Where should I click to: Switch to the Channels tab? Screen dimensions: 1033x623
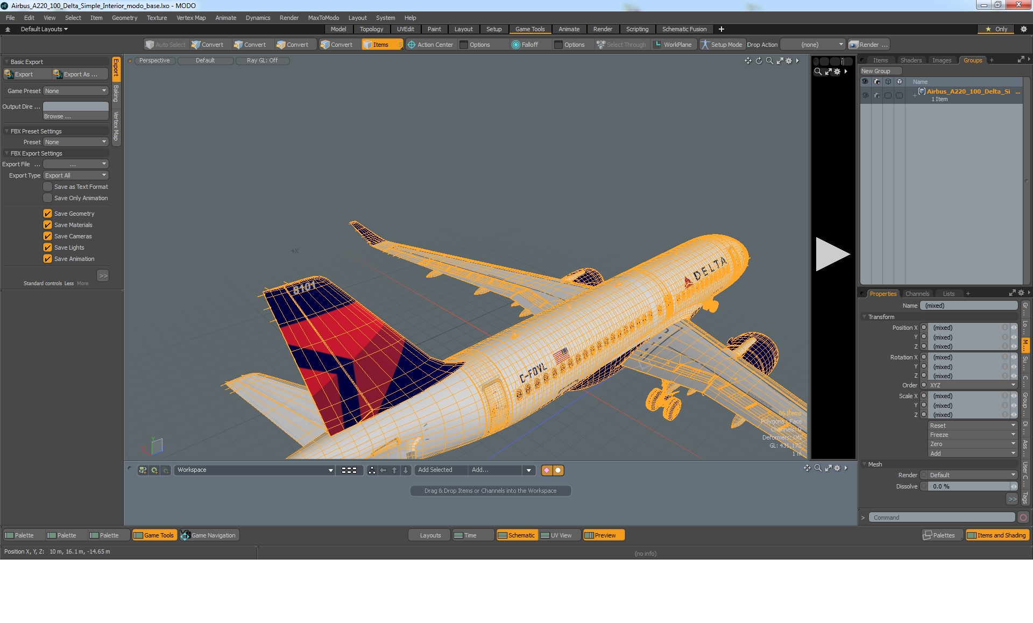(917, 294)
